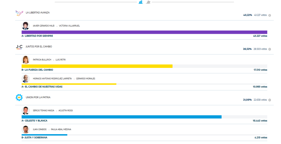Click the name PATRICIA BULLRICH
Screen dimensions: 281x144
42,60
